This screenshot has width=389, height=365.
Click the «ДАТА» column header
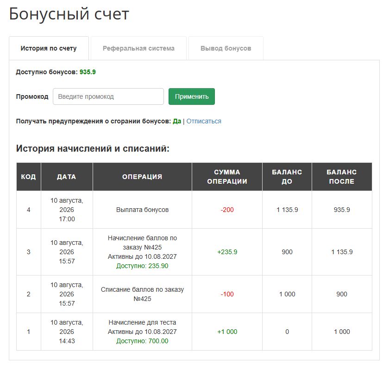(x=67, y=177)
